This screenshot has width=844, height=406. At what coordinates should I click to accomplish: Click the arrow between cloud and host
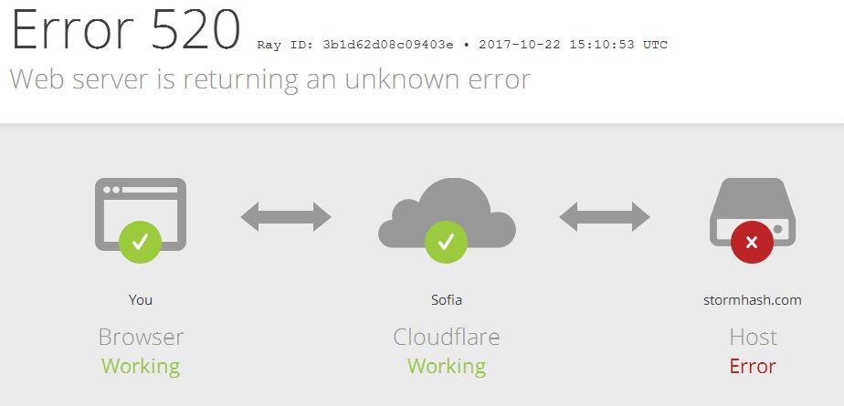click(x=605, y=217)
